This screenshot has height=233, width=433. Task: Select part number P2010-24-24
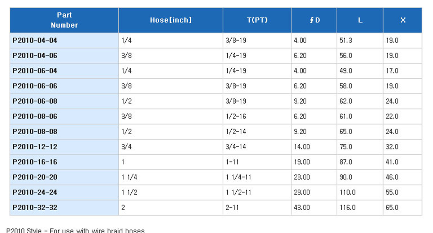coord(35,192)
